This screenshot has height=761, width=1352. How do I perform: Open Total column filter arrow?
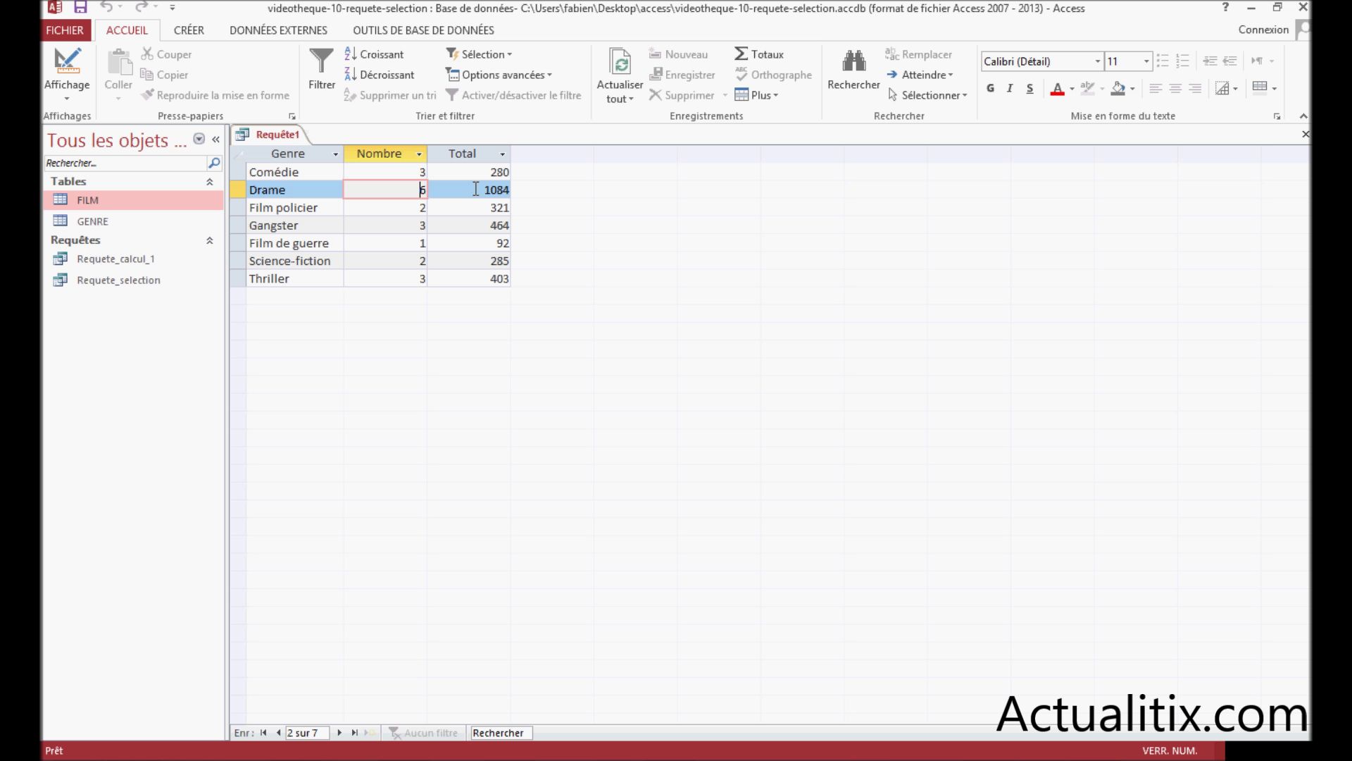[502, 154]
